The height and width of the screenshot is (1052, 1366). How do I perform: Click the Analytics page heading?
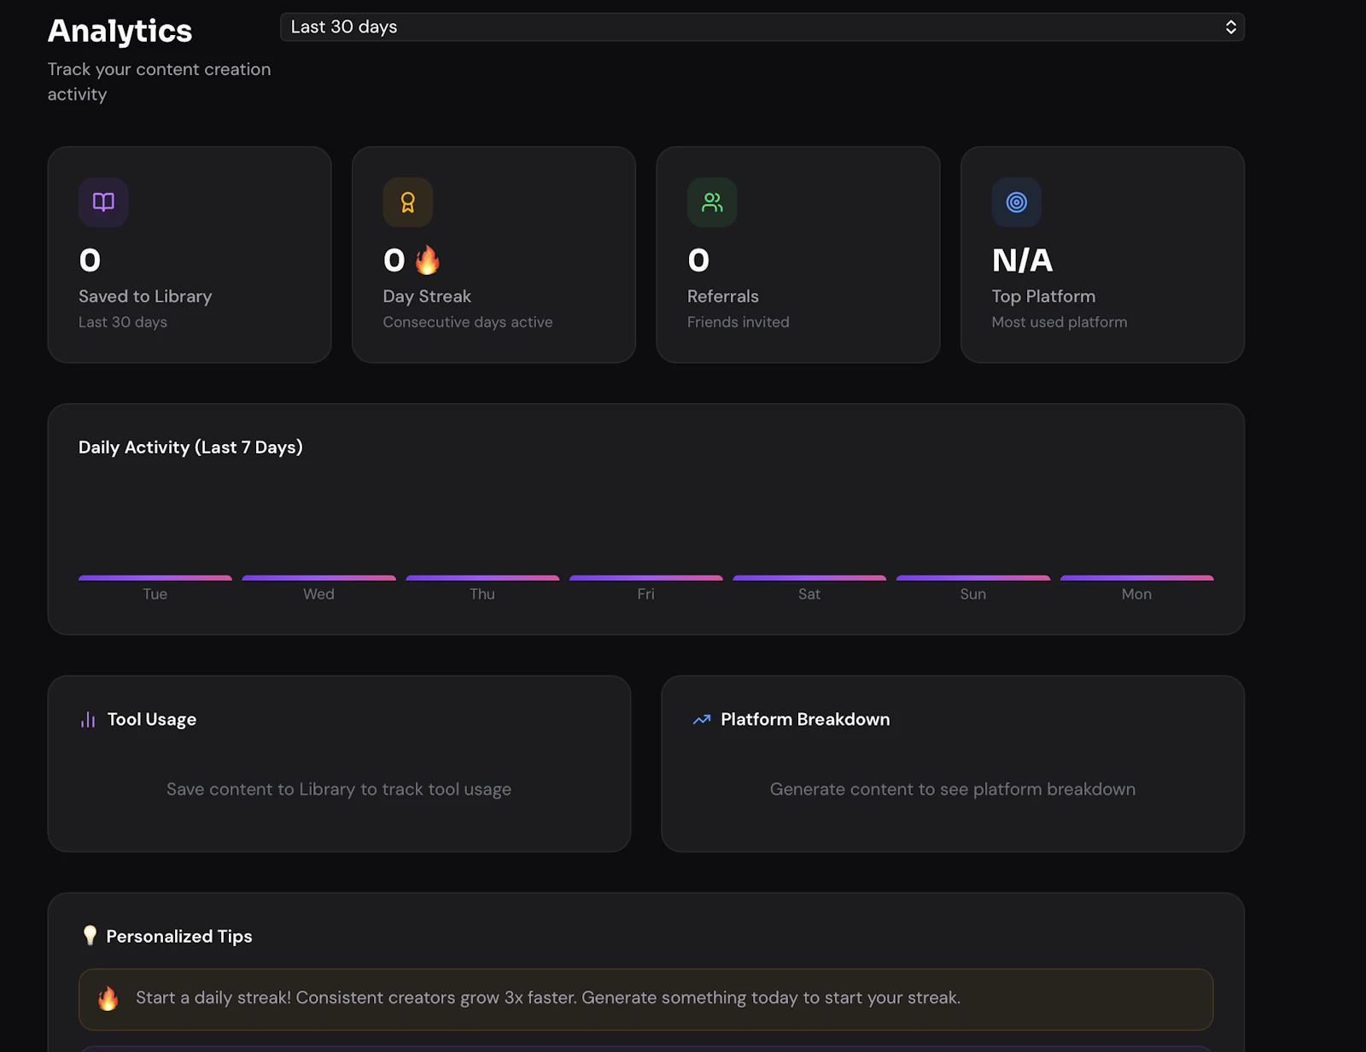[120, 31]
